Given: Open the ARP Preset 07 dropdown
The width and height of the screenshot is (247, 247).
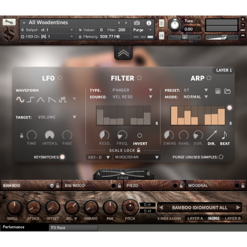Looking at the screenshot, I should (x=196, y=90).
